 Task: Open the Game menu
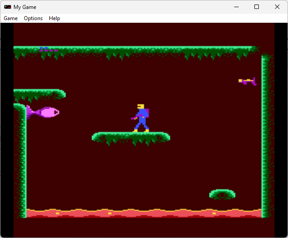[x=11, y=18]
